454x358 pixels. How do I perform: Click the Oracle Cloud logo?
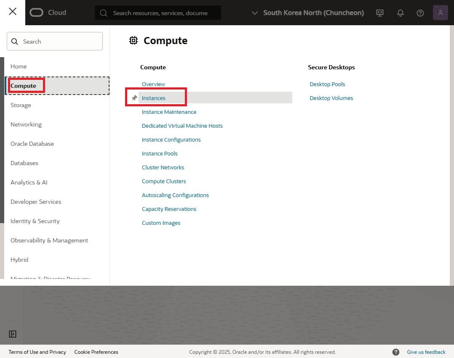pyautogui.click(x=48, y=13)
